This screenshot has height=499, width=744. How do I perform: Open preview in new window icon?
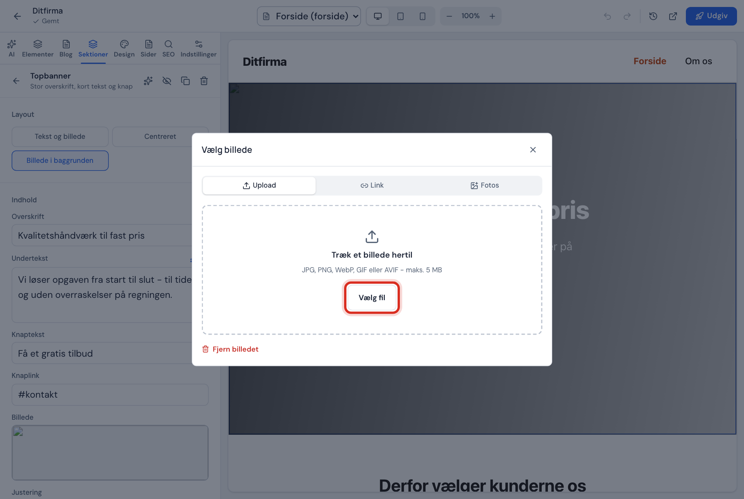[673, 16]
